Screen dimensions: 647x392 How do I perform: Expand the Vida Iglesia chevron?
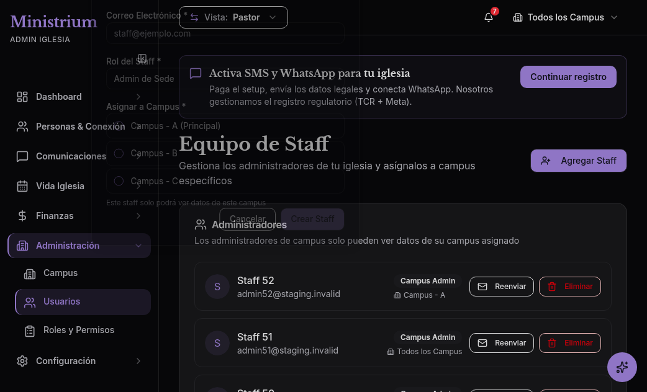tap(138, 186)
